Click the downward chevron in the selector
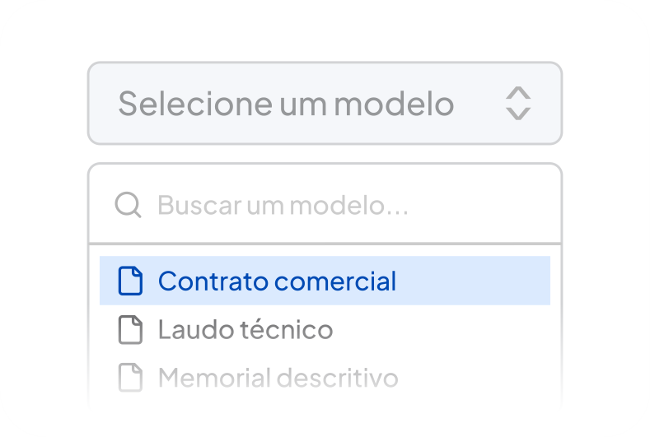 [x=517, y=114]
